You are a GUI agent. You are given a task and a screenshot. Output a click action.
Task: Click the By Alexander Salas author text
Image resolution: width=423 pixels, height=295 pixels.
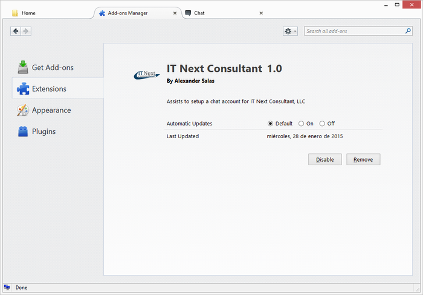[x=190, y=81]
